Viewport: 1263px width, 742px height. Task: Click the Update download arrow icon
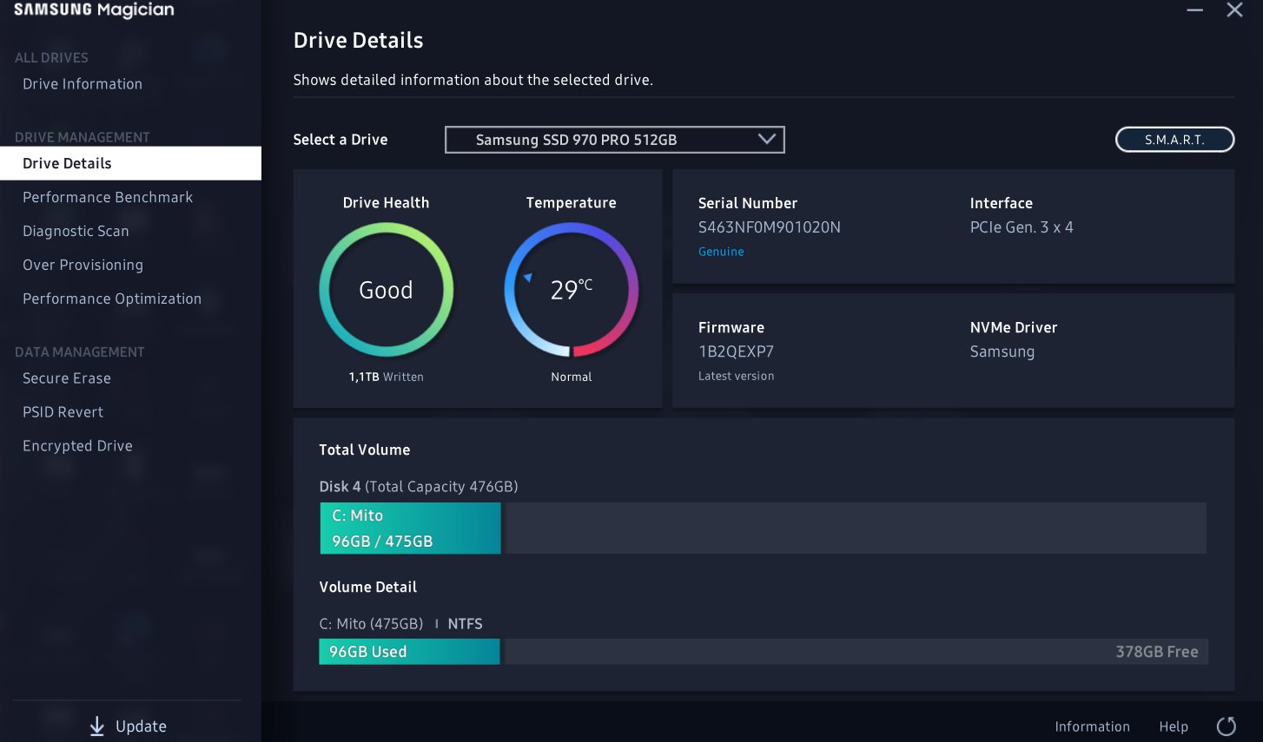(97, 726)
